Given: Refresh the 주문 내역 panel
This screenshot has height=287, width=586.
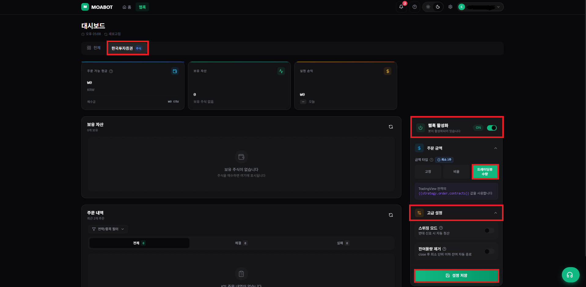Looking at the screenshot, I should pyautogui.click(x=391, y=215).
